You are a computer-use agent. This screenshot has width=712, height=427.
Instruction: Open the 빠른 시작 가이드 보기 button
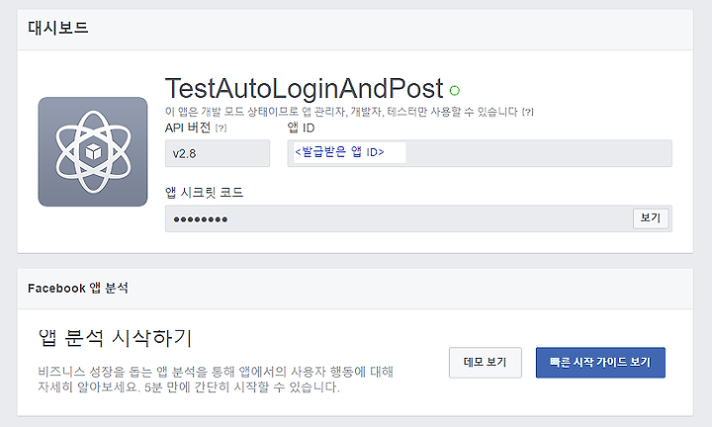(600, 362)
